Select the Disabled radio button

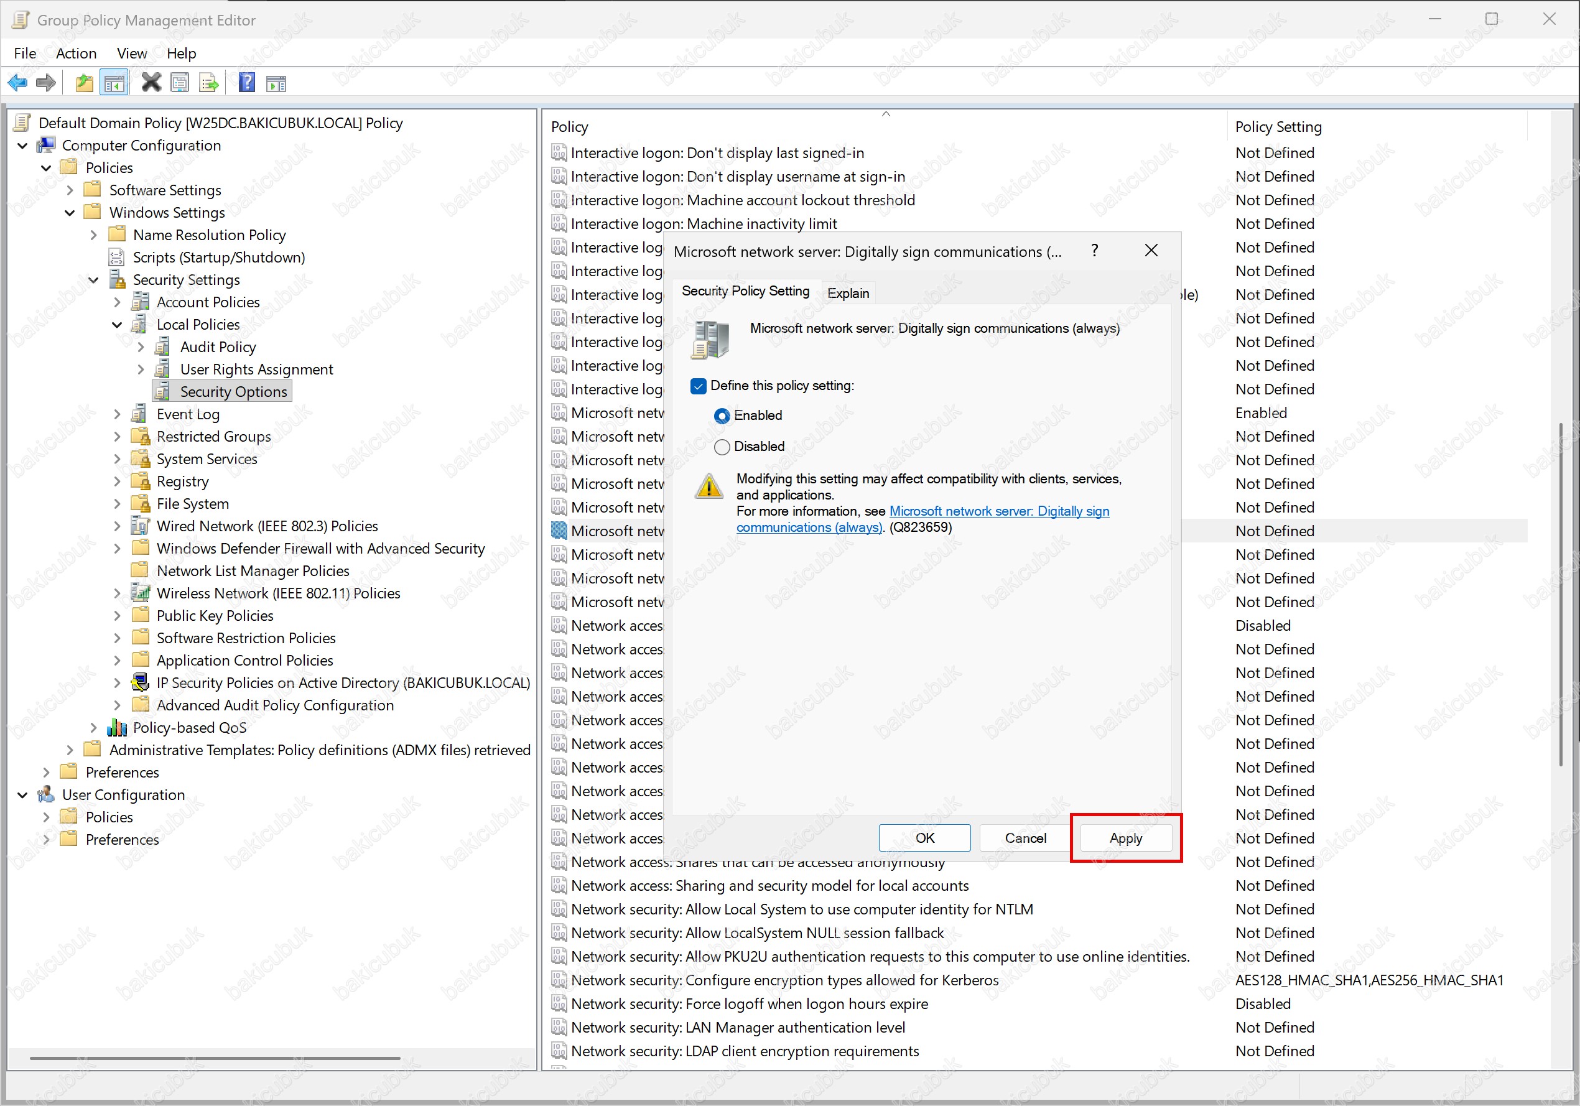coord(722,447)
